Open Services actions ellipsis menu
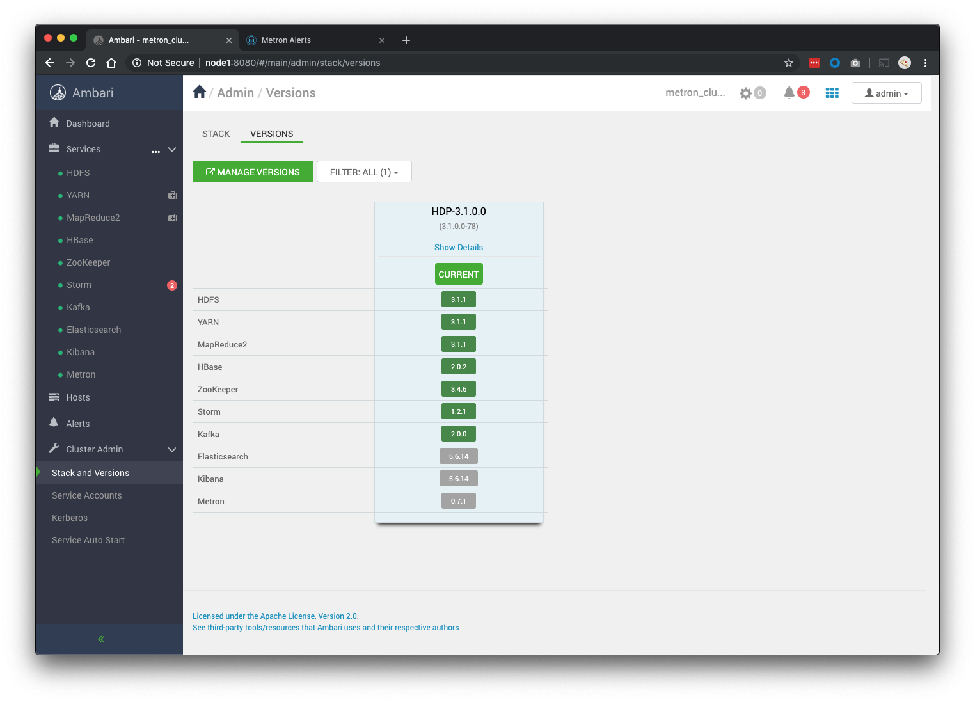The height and width of the screenshot is (702, 975). pyautogui.click(x=155, y=152)
